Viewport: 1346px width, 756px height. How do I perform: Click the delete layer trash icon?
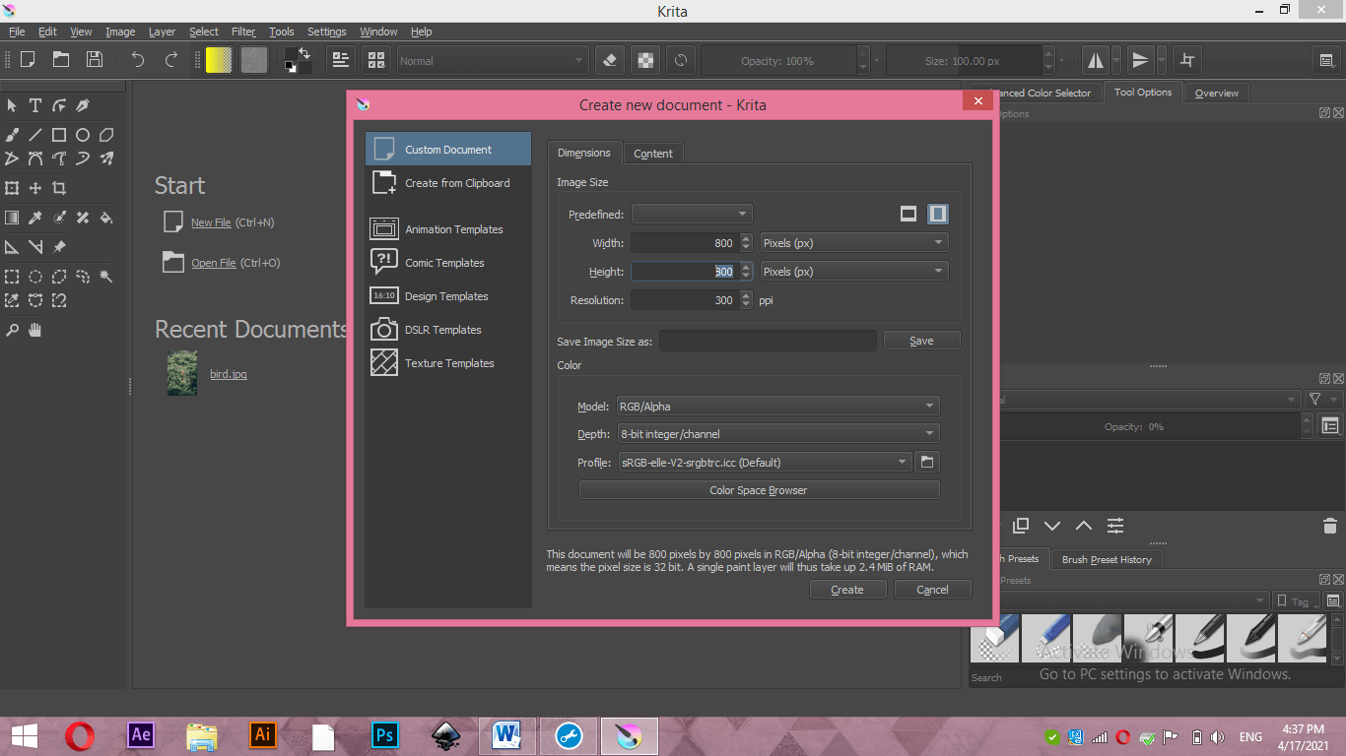tap(1329, 526)
